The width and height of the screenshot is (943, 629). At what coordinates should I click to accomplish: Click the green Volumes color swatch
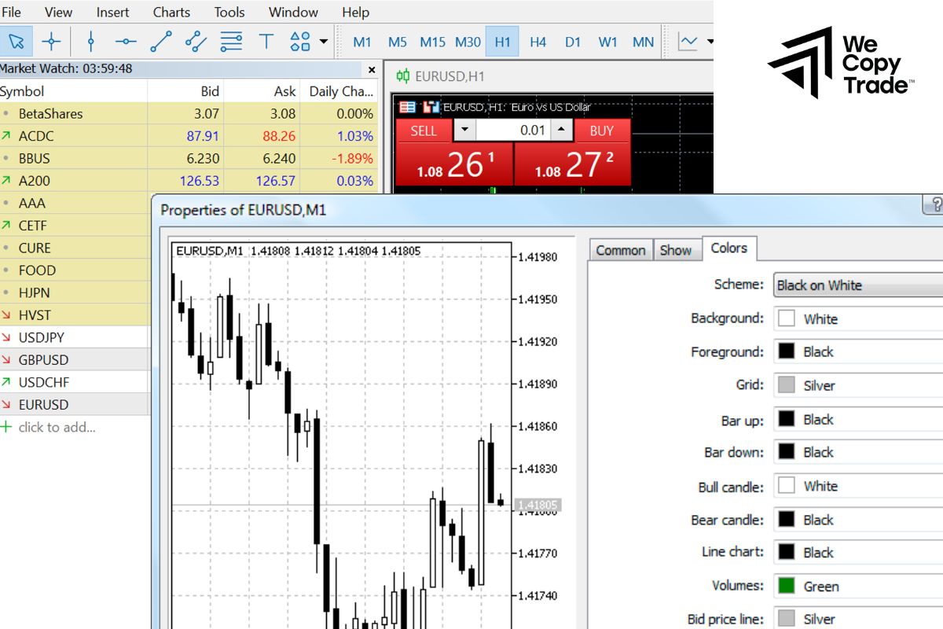[786, 586]
